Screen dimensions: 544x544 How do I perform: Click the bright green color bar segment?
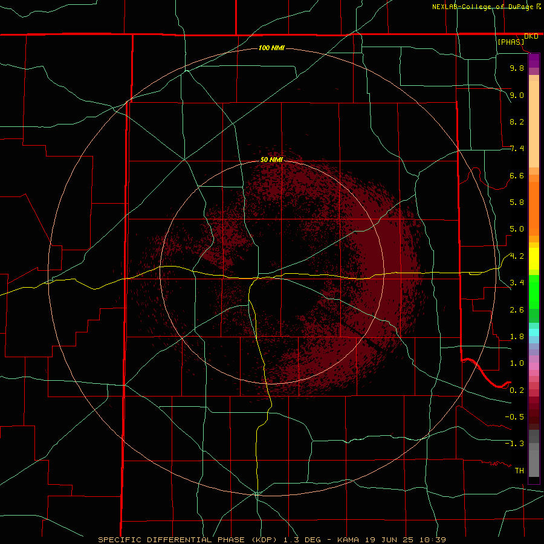tap(534, 291)
